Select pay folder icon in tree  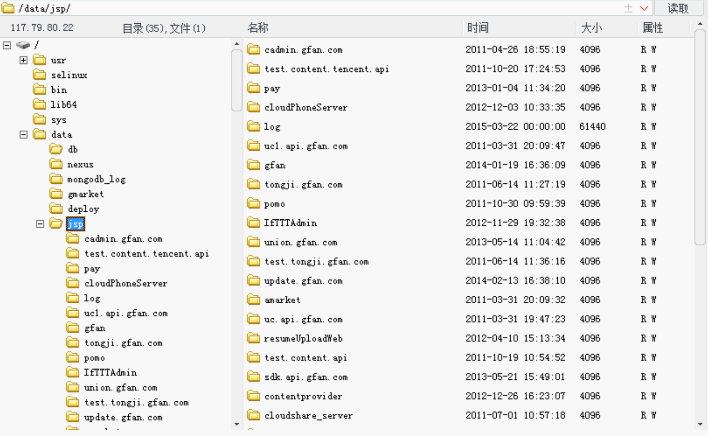(x=73, y=268)
